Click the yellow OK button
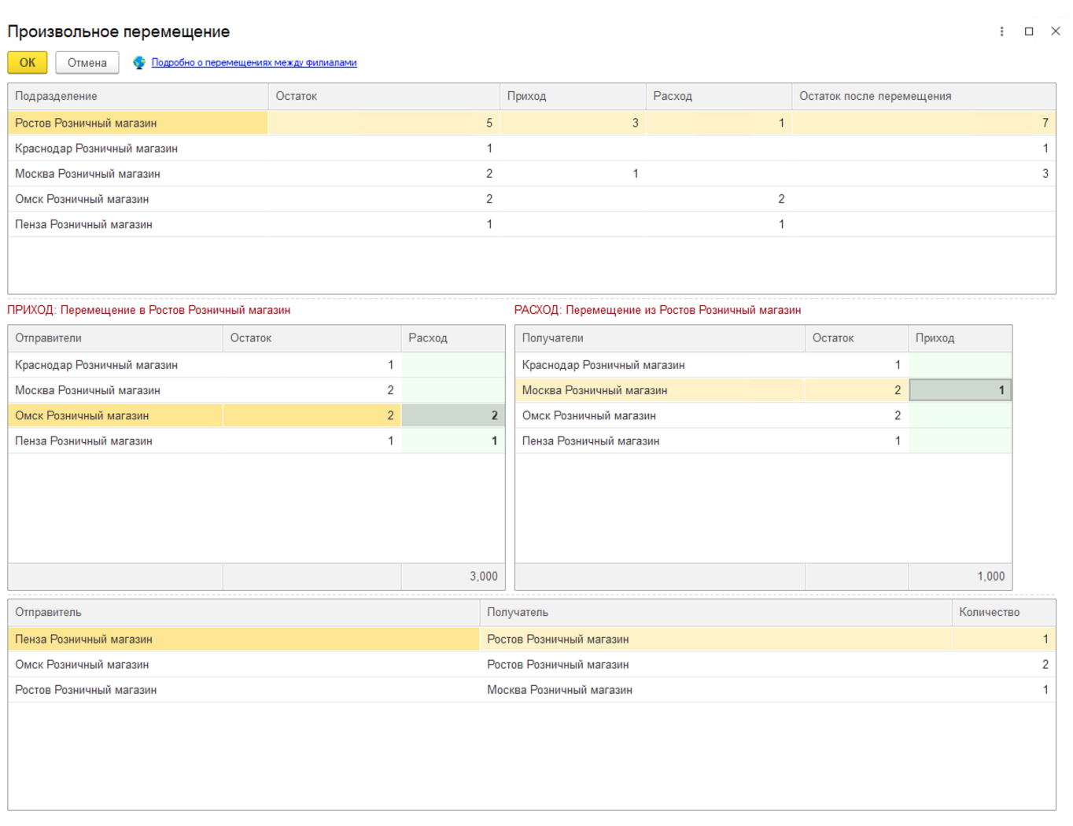1073x826 pixels. pos(28,63)
